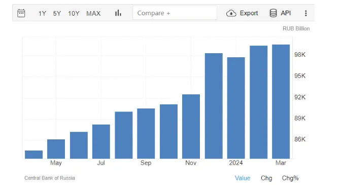Open the bar chart type selector icon
The width and height of the screenshot is (343, 185).
pos(118,13)
